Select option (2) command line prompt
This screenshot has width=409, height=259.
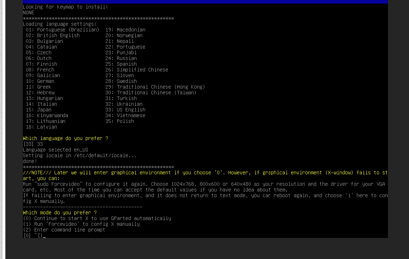(64, 230)
